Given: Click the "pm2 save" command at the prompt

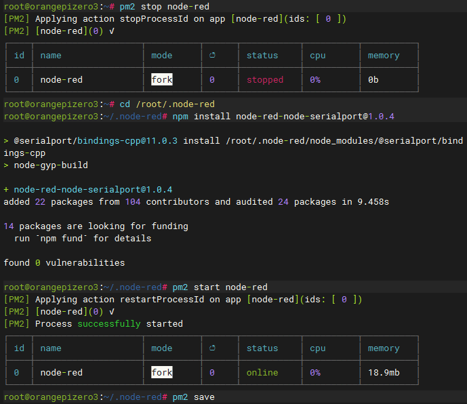Looking at the screenshot, I should point(194,397).
